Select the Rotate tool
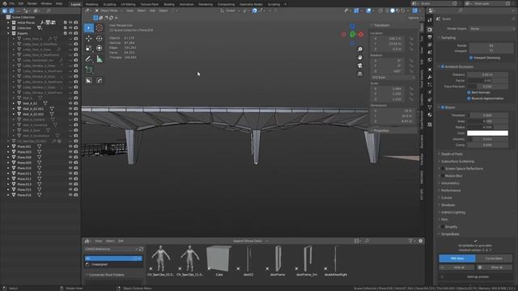Viewport: 518px width, 291px height. click(x=99, y=39)
